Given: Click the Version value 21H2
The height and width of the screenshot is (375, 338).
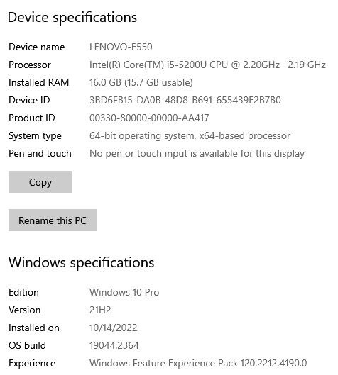Looking at the screenshot, I should coord(100,310).
